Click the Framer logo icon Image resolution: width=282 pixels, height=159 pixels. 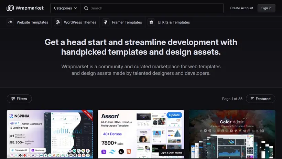106,22
